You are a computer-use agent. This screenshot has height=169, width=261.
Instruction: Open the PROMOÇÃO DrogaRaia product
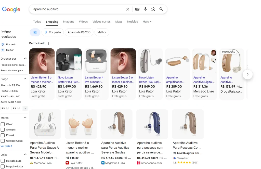pyautogui.click(x=232, y=74)
